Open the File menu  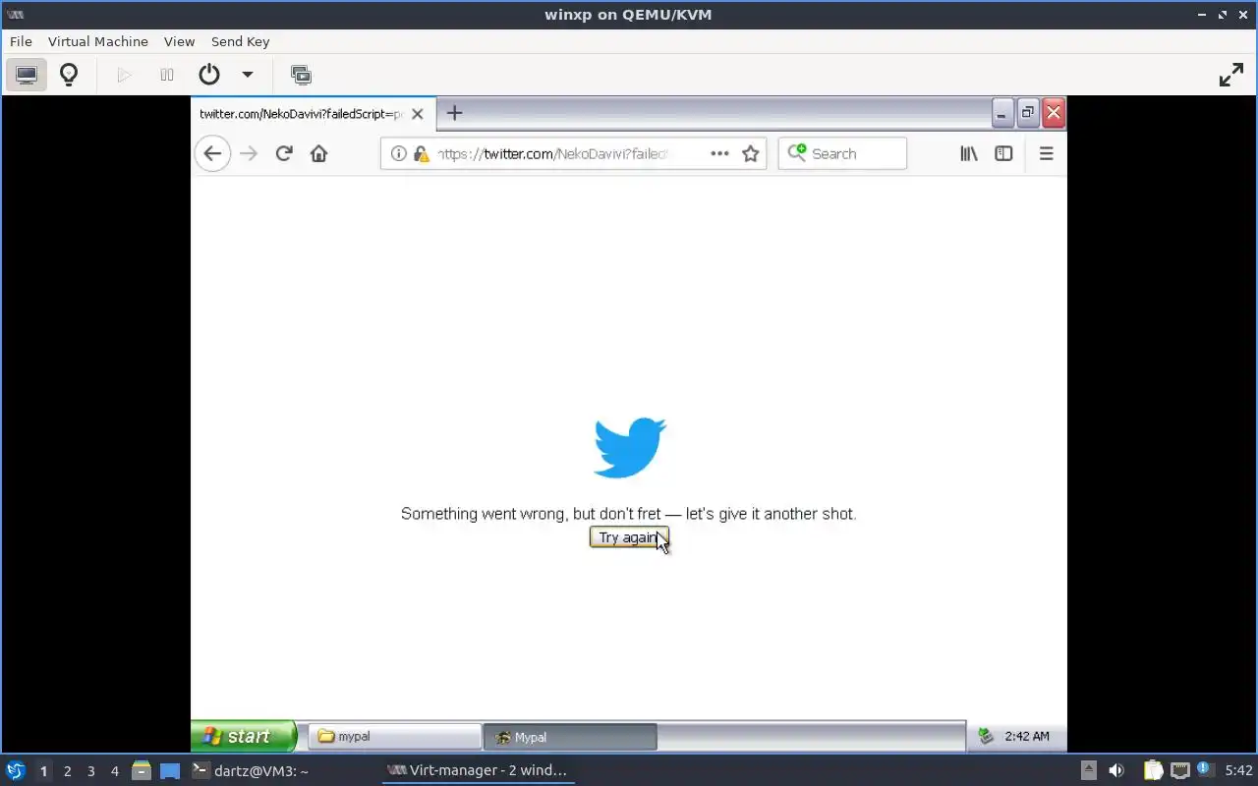pos(21,41)
